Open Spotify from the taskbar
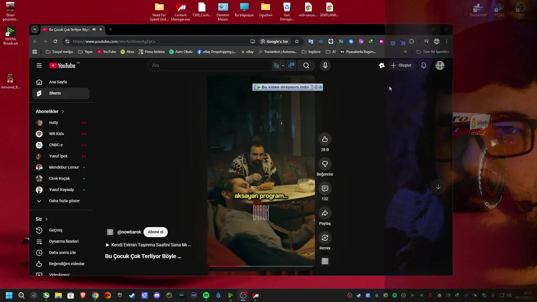The width and height of the screenshot is (537, 302). tap(206, 295)
